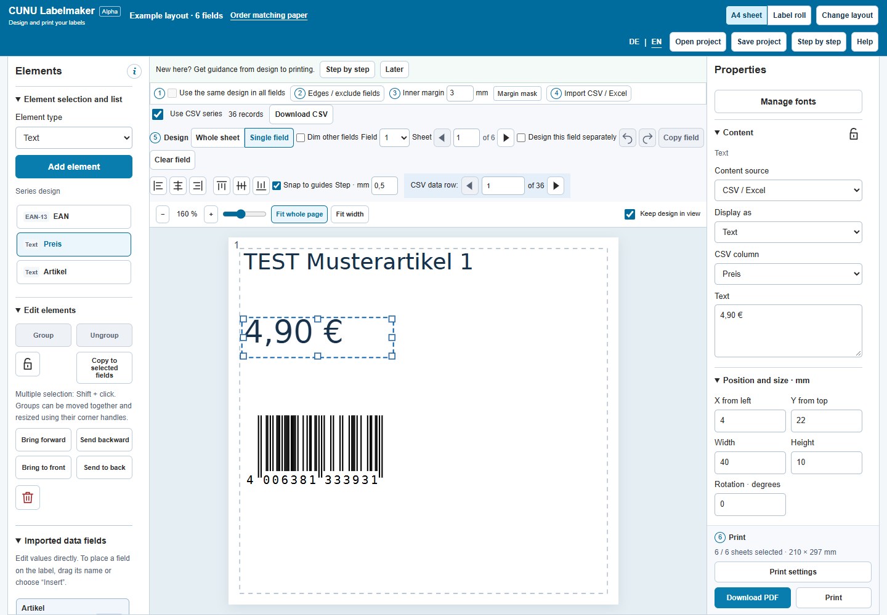Show previous CSV data row
This screenshot has width=887, height=615.
coord(470,186)
